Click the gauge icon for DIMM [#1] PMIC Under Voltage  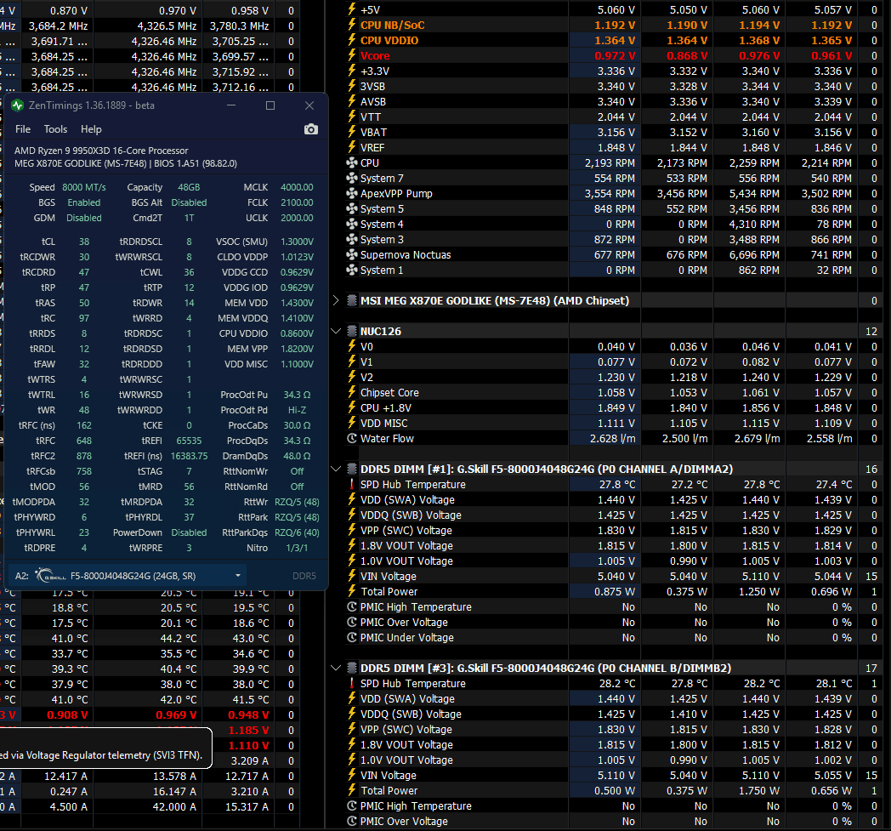click(x=352, y=638)
